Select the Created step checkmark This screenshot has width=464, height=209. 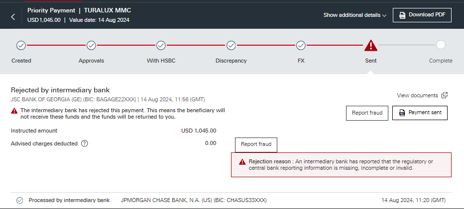pos(21,46)
